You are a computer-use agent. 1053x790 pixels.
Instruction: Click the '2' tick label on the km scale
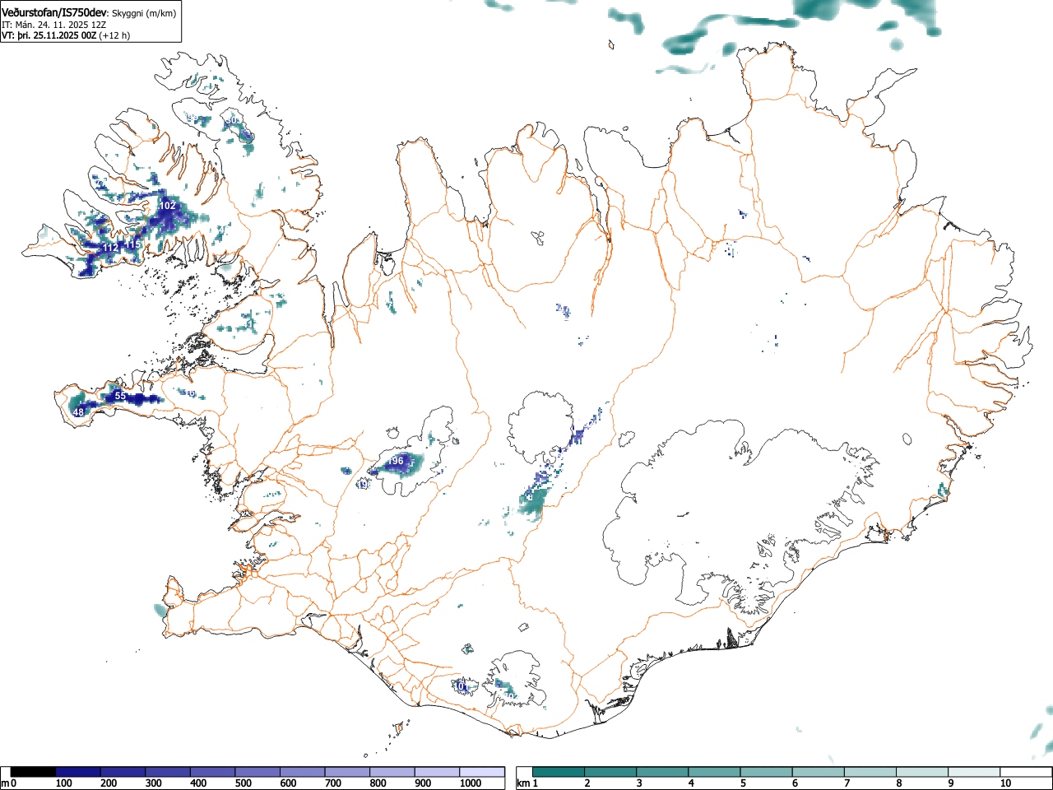(587, 783)
